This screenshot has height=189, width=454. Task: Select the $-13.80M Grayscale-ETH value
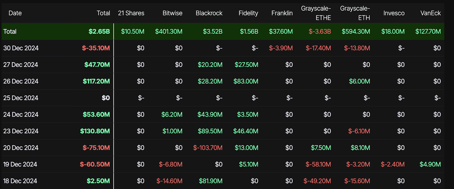(x=357, y=48)
